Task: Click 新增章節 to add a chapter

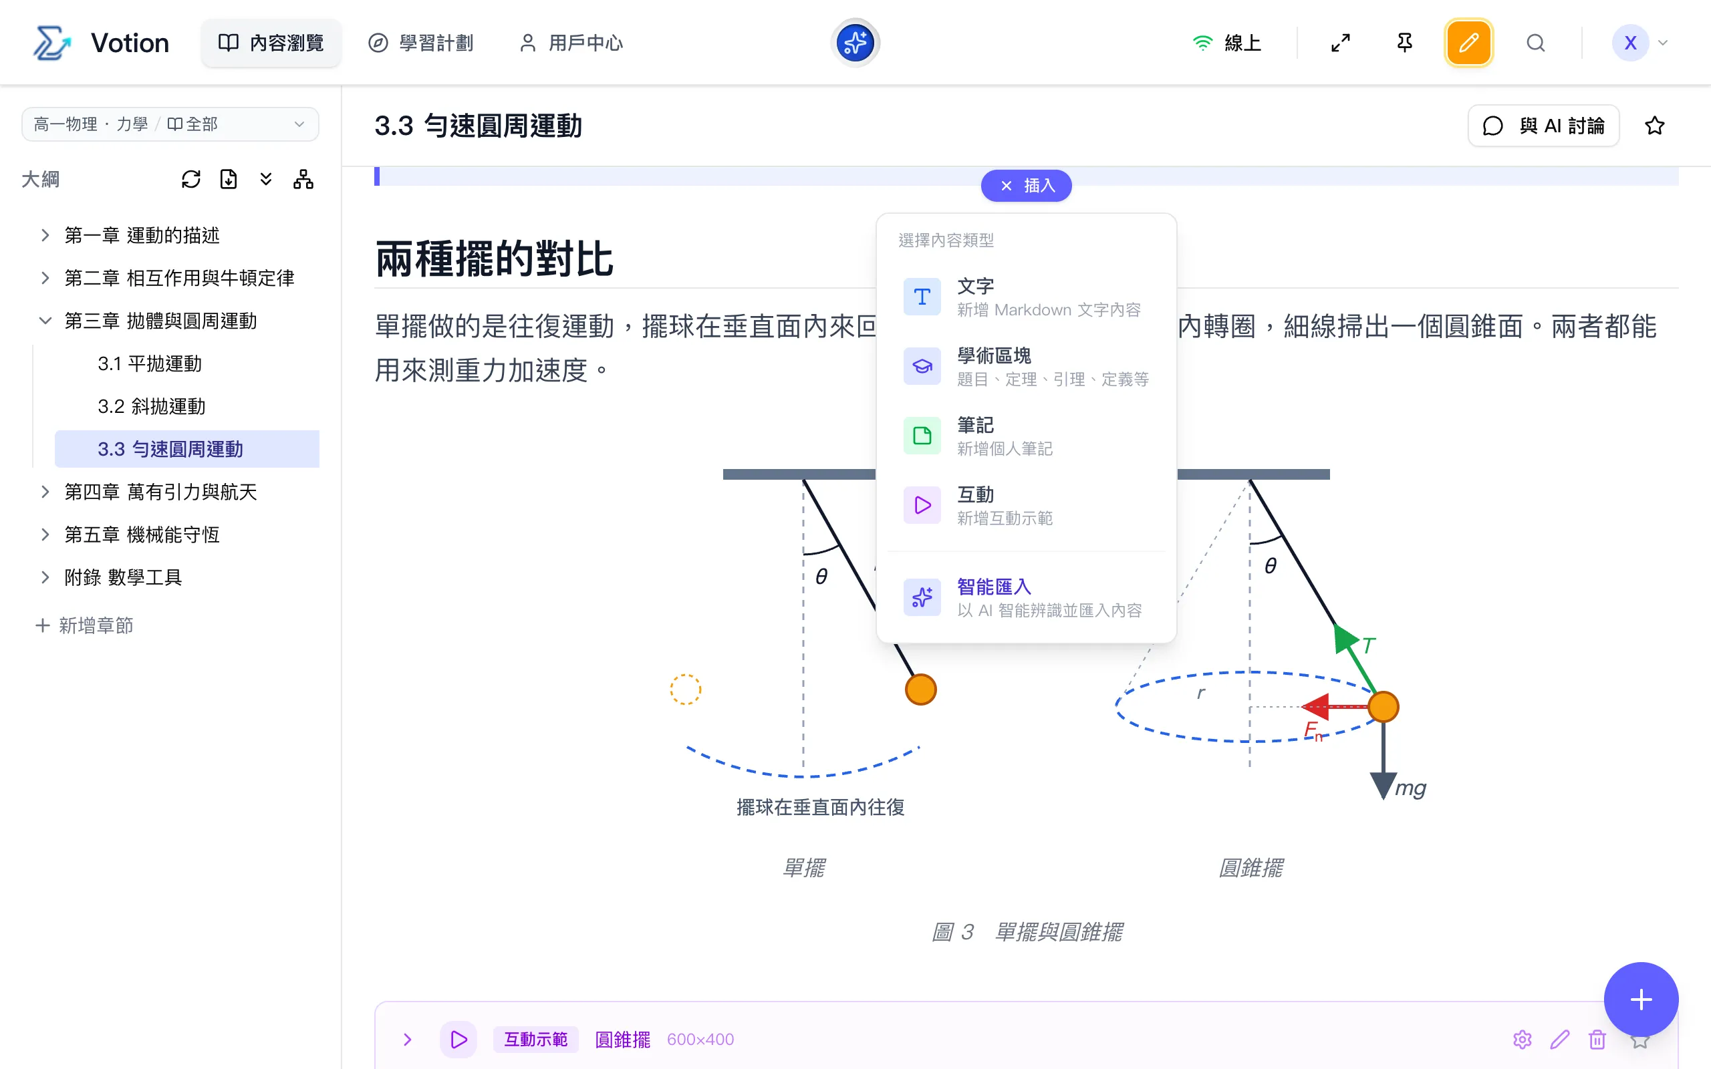Action: pos(85,626)
